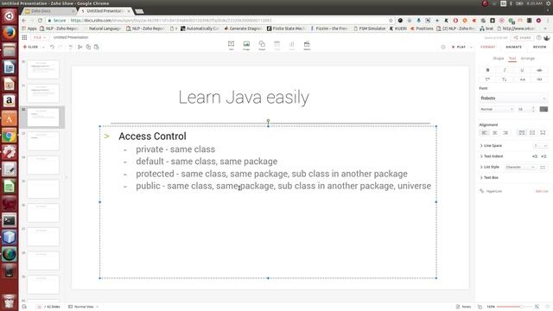Toggle Bold text formatting
Viewport: 553px width, 311px height.
(x=487, y=70)
